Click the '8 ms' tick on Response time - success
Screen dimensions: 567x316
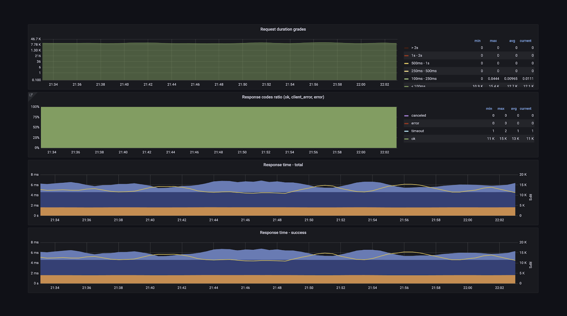coord(35,242)
